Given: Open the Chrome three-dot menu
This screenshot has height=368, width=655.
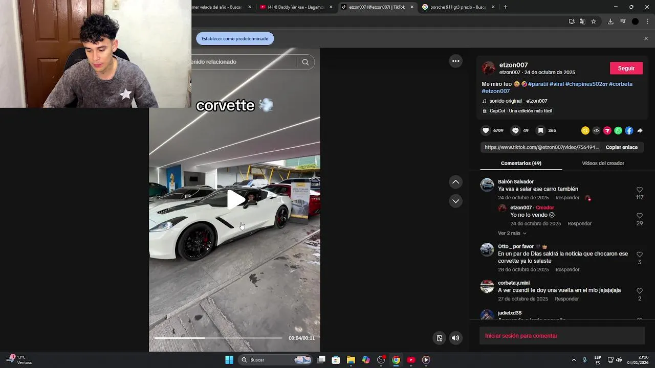Looking at the screenshot, I should (647, 21).
